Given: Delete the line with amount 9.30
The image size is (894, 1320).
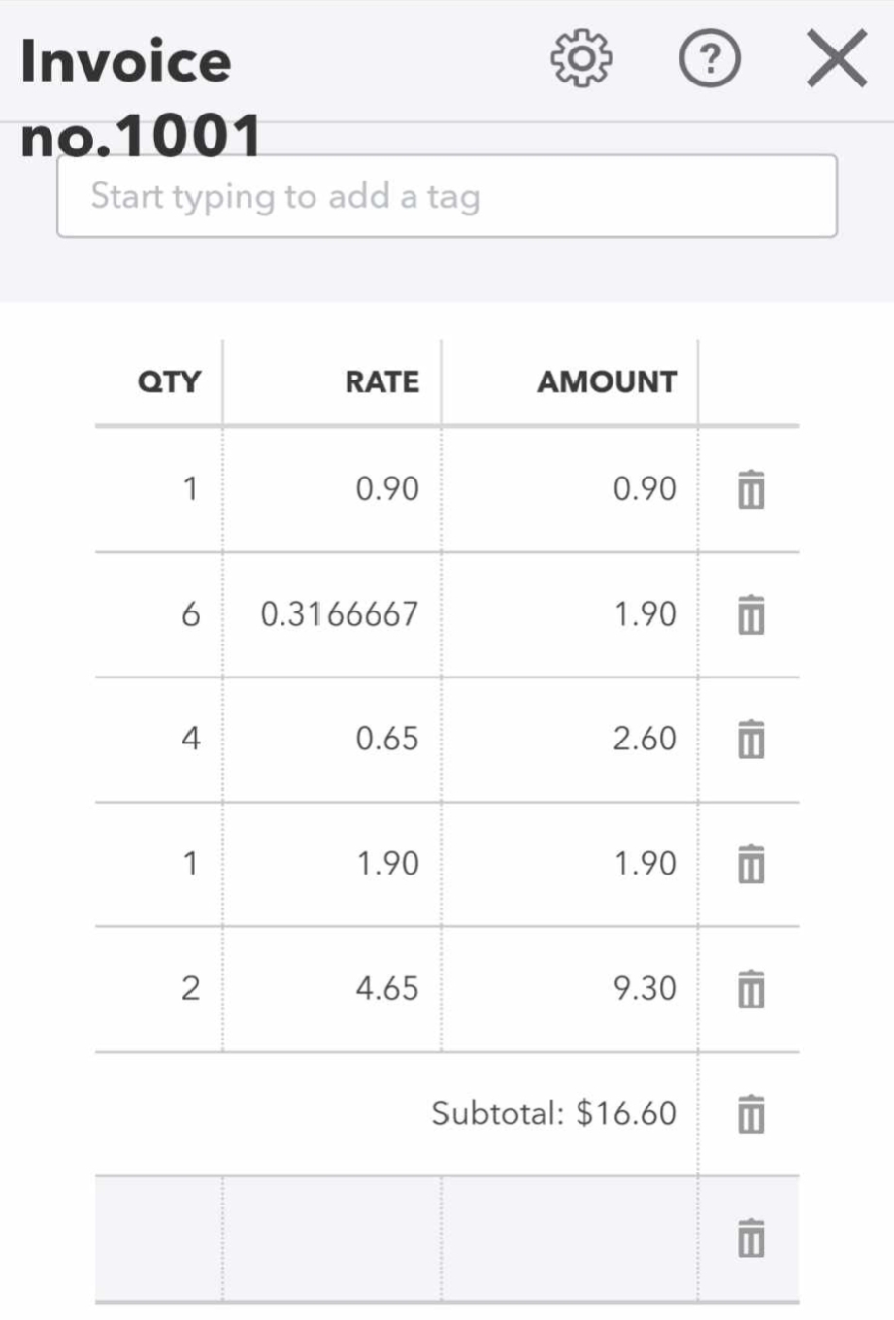Looking at the screenshot, I should coord(750,989).
